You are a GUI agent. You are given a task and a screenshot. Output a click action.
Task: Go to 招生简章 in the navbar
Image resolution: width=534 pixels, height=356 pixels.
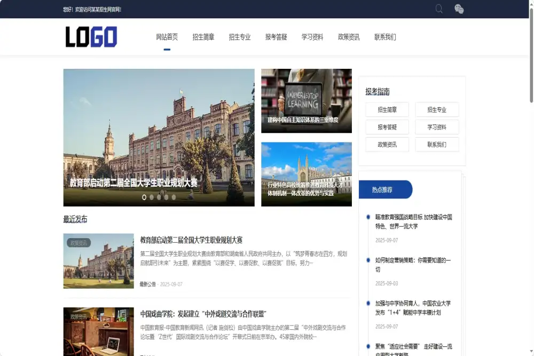(x=203, y=37)
